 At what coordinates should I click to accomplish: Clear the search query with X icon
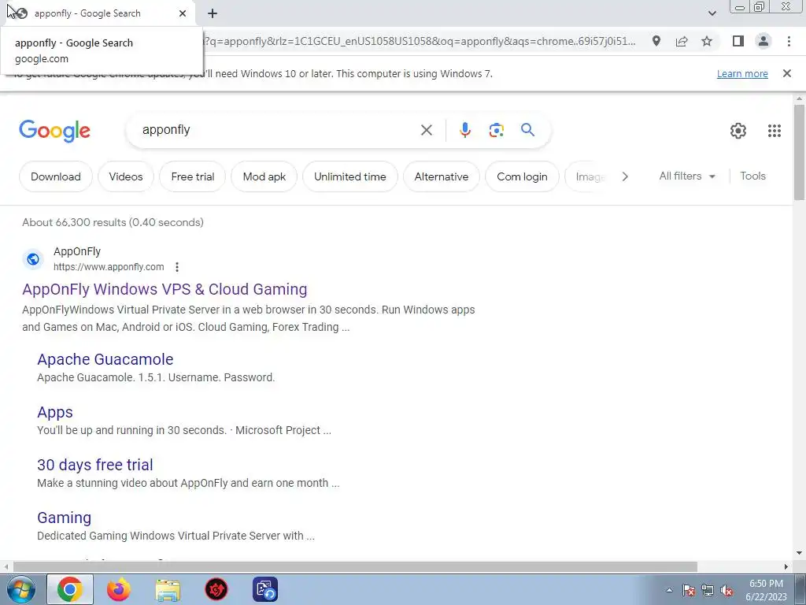[426, 130]
